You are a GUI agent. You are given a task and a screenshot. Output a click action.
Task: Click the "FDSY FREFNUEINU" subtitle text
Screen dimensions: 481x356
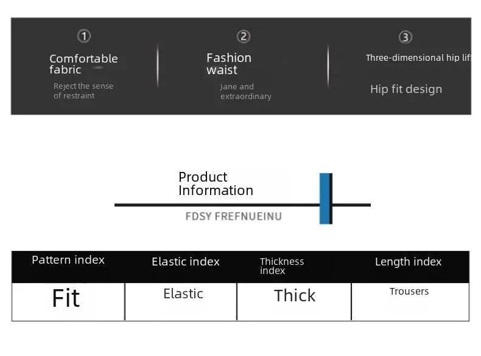[x=233, y=216]
